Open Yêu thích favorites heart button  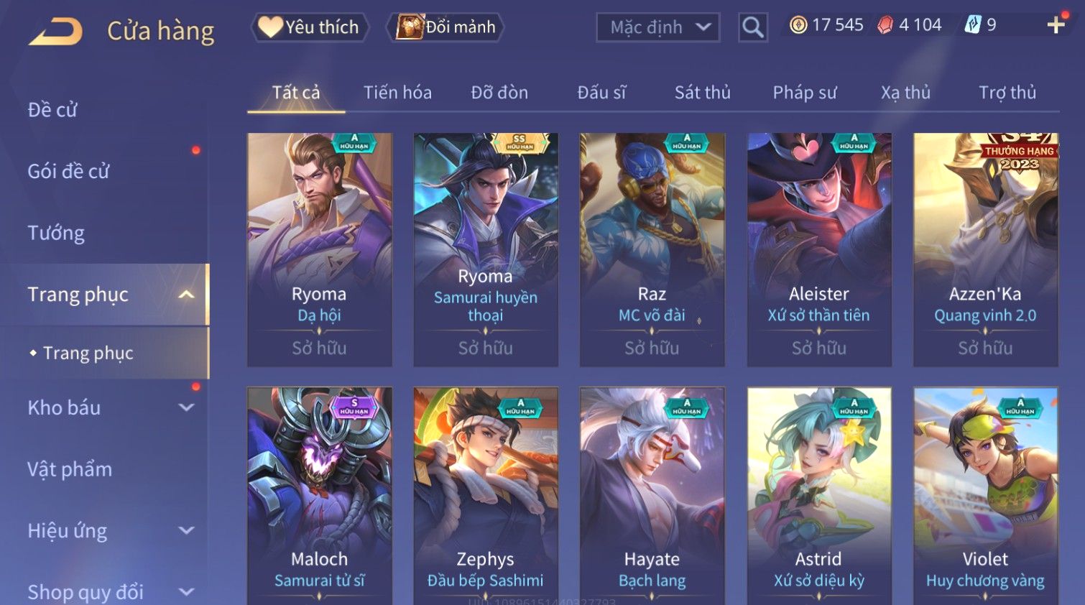[310, 27]
